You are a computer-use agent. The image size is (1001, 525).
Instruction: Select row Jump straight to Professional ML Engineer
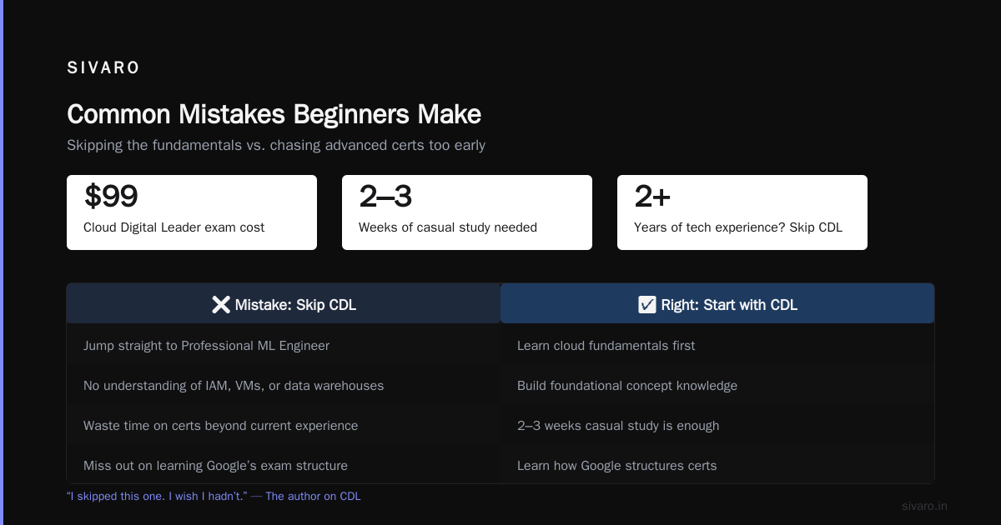[x=284, y=345]
